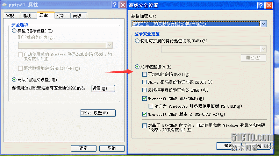Close the 高级安全设置 dialog with the red X
Viewport: 279px width, 156px height.
269,5
